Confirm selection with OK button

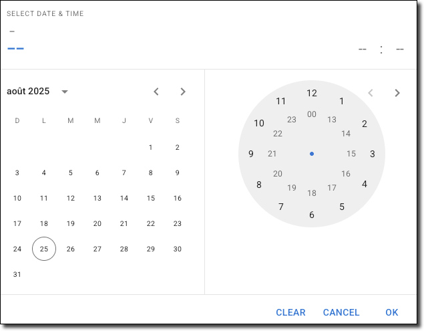click(x=391, y=312)
